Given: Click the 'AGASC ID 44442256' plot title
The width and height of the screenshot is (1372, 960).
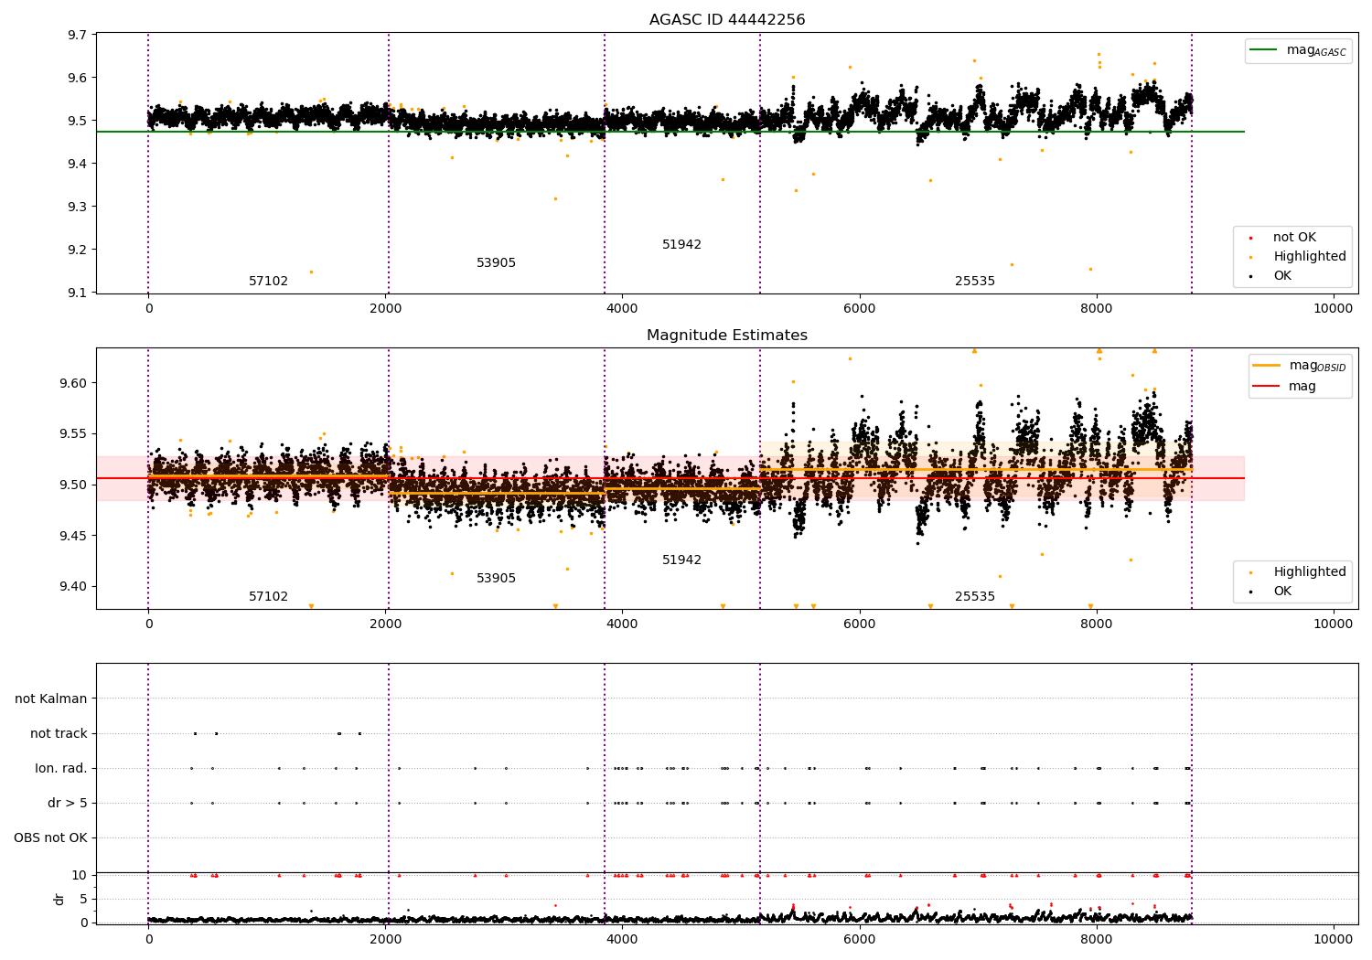Looking at the screenshot, I should point(727,20).
